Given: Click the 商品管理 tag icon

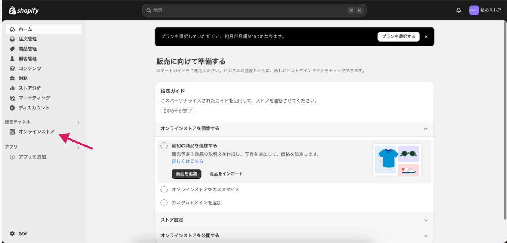Looking at the screenshot, I should point(12,49).
